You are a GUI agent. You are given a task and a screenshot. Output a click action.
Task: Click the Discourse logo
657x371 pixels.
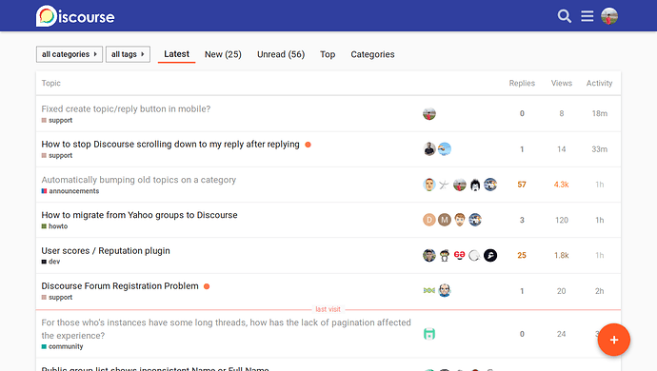point(75,16)
